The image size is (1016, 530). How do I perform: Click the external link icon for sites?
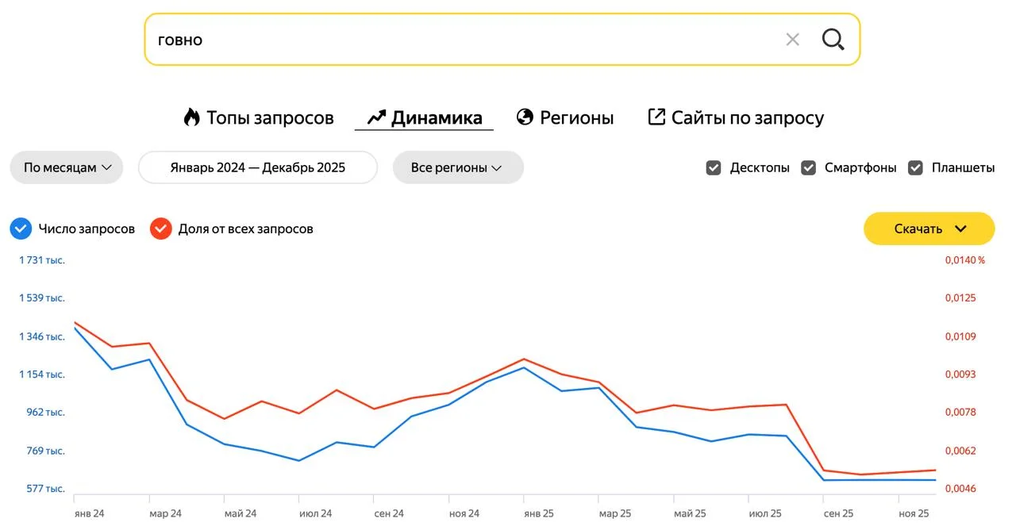pos(656,117)
